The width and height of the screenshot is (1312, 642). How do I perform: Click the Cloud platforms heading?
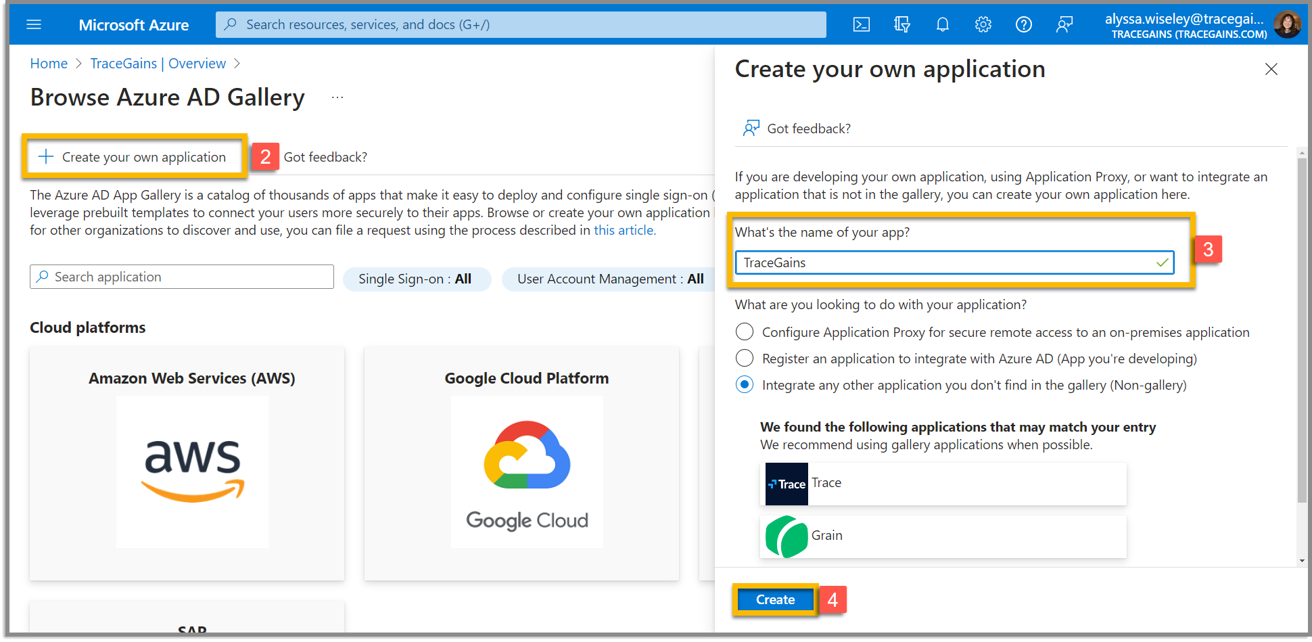[88, 327]
